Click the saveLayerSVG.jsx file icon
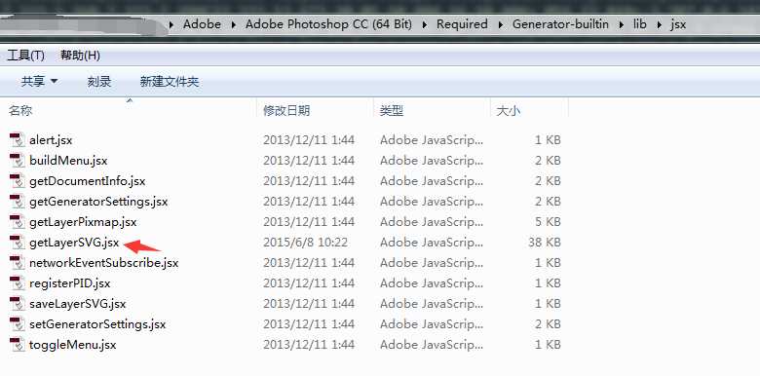The width and height of the screenshot is (760, 376). click(17, 304)
